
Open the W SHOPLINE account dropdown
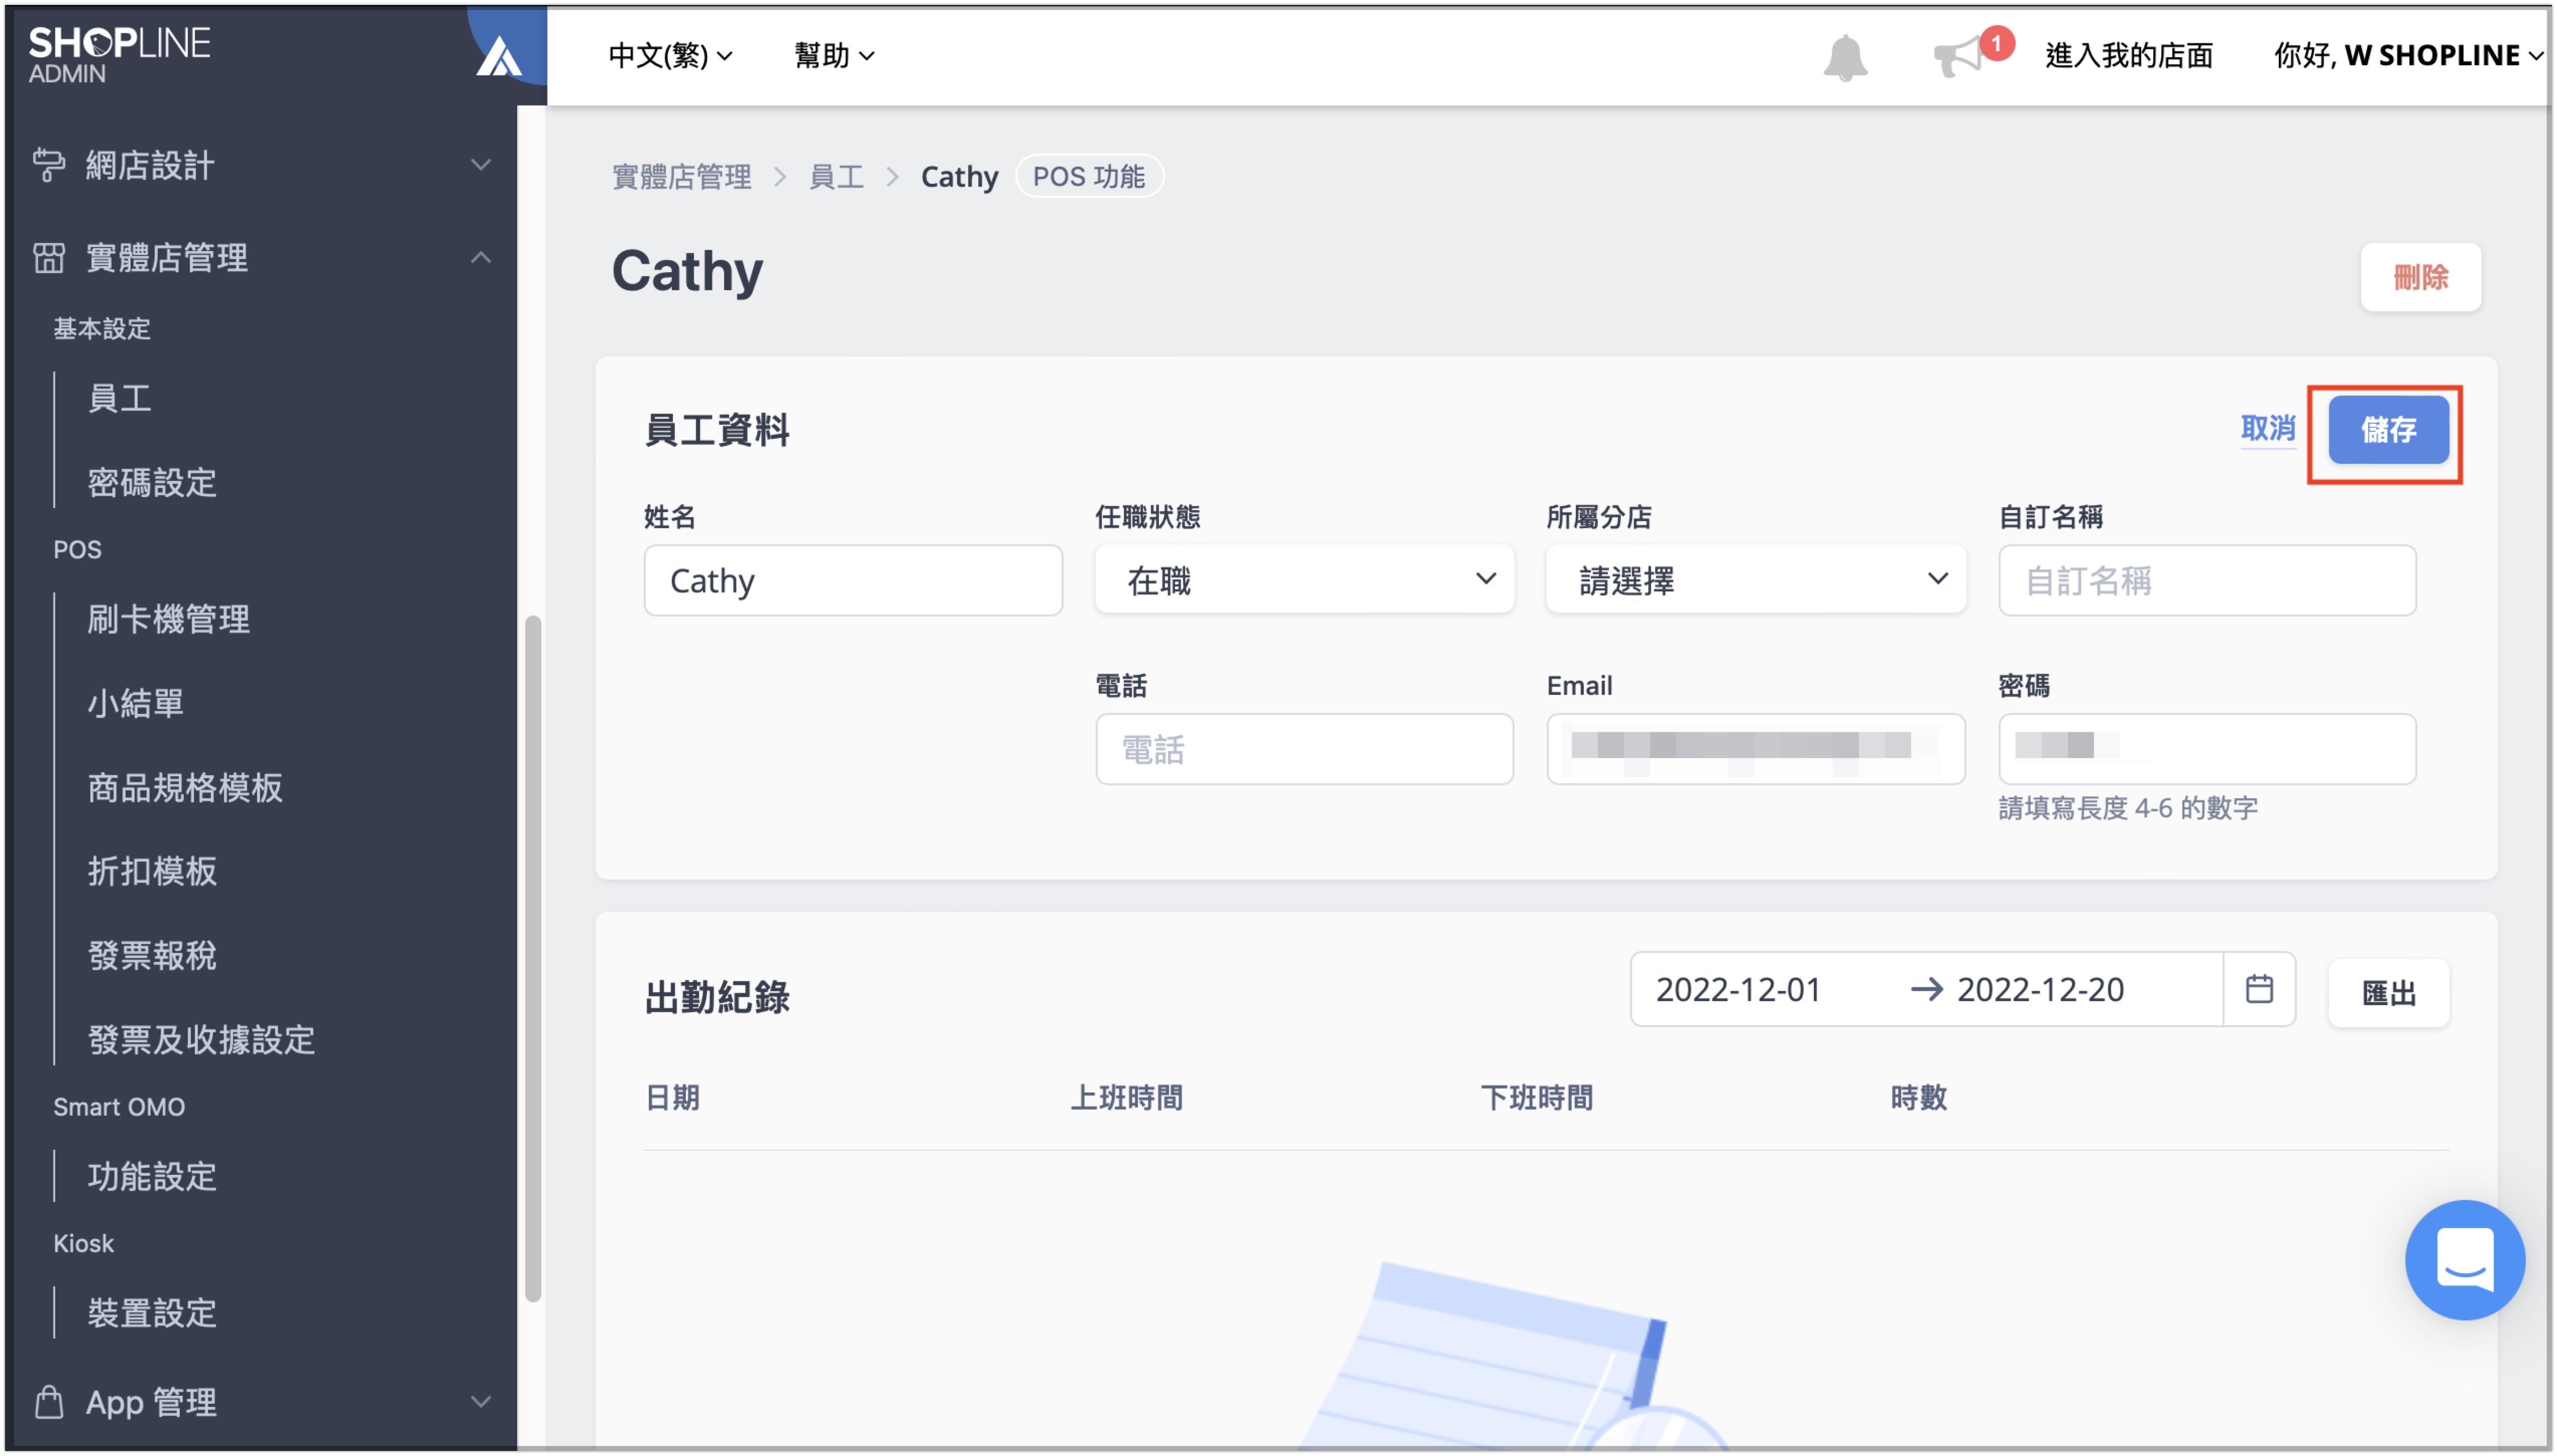(x=2408, y=56)
